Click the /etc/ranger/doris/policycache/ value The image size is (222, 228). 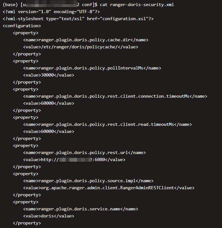[x=81, y=47]
